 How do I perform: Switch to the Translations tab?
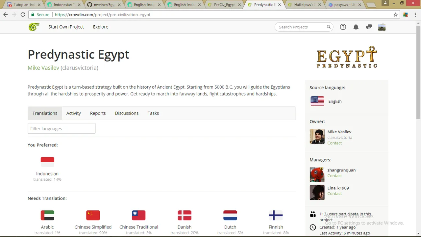pos(45,113)
